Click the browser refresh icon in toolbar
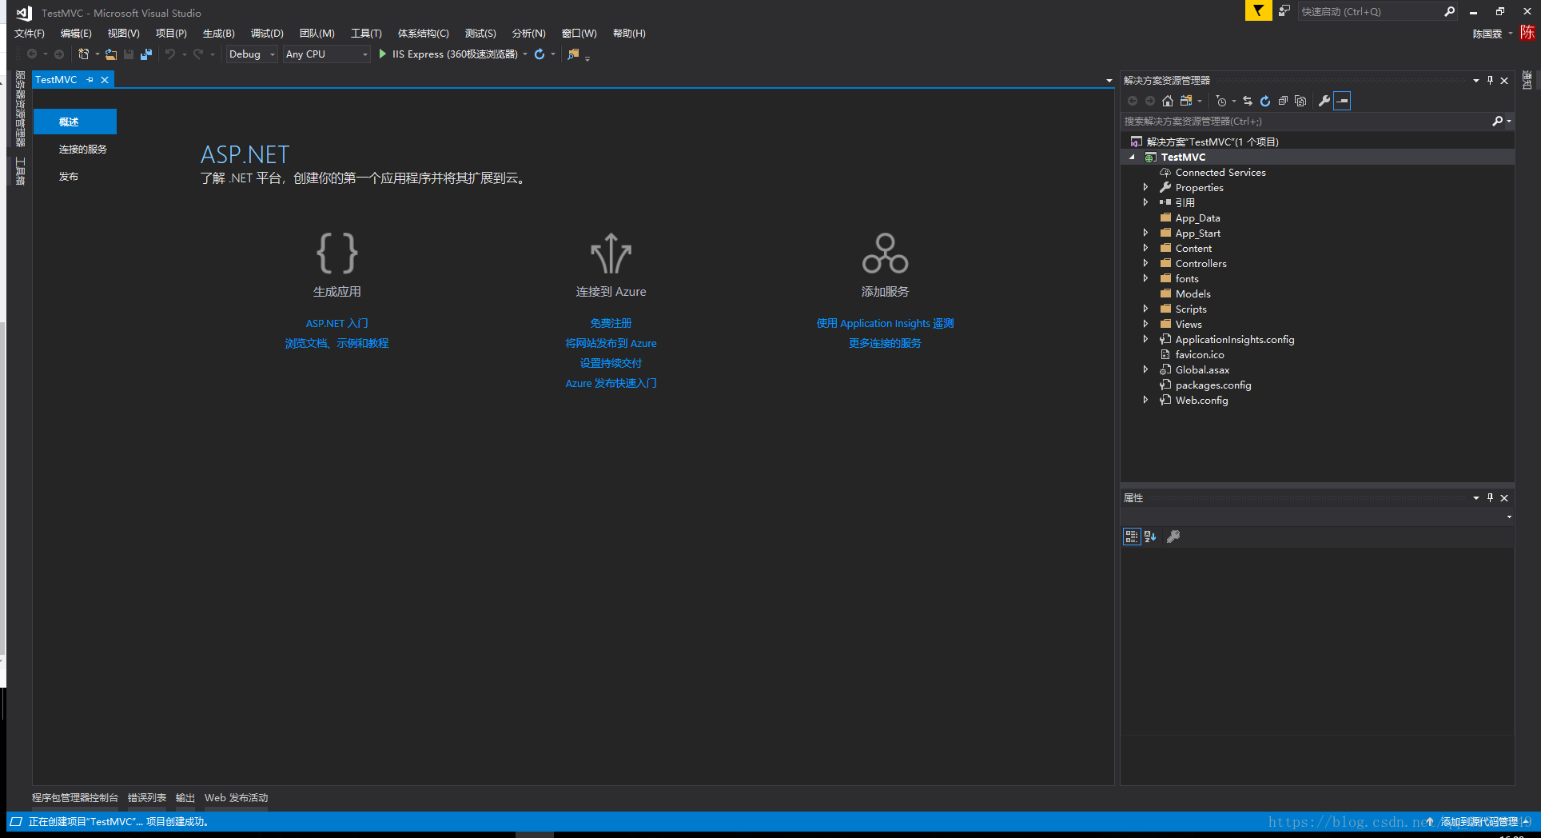 point(540,54)
